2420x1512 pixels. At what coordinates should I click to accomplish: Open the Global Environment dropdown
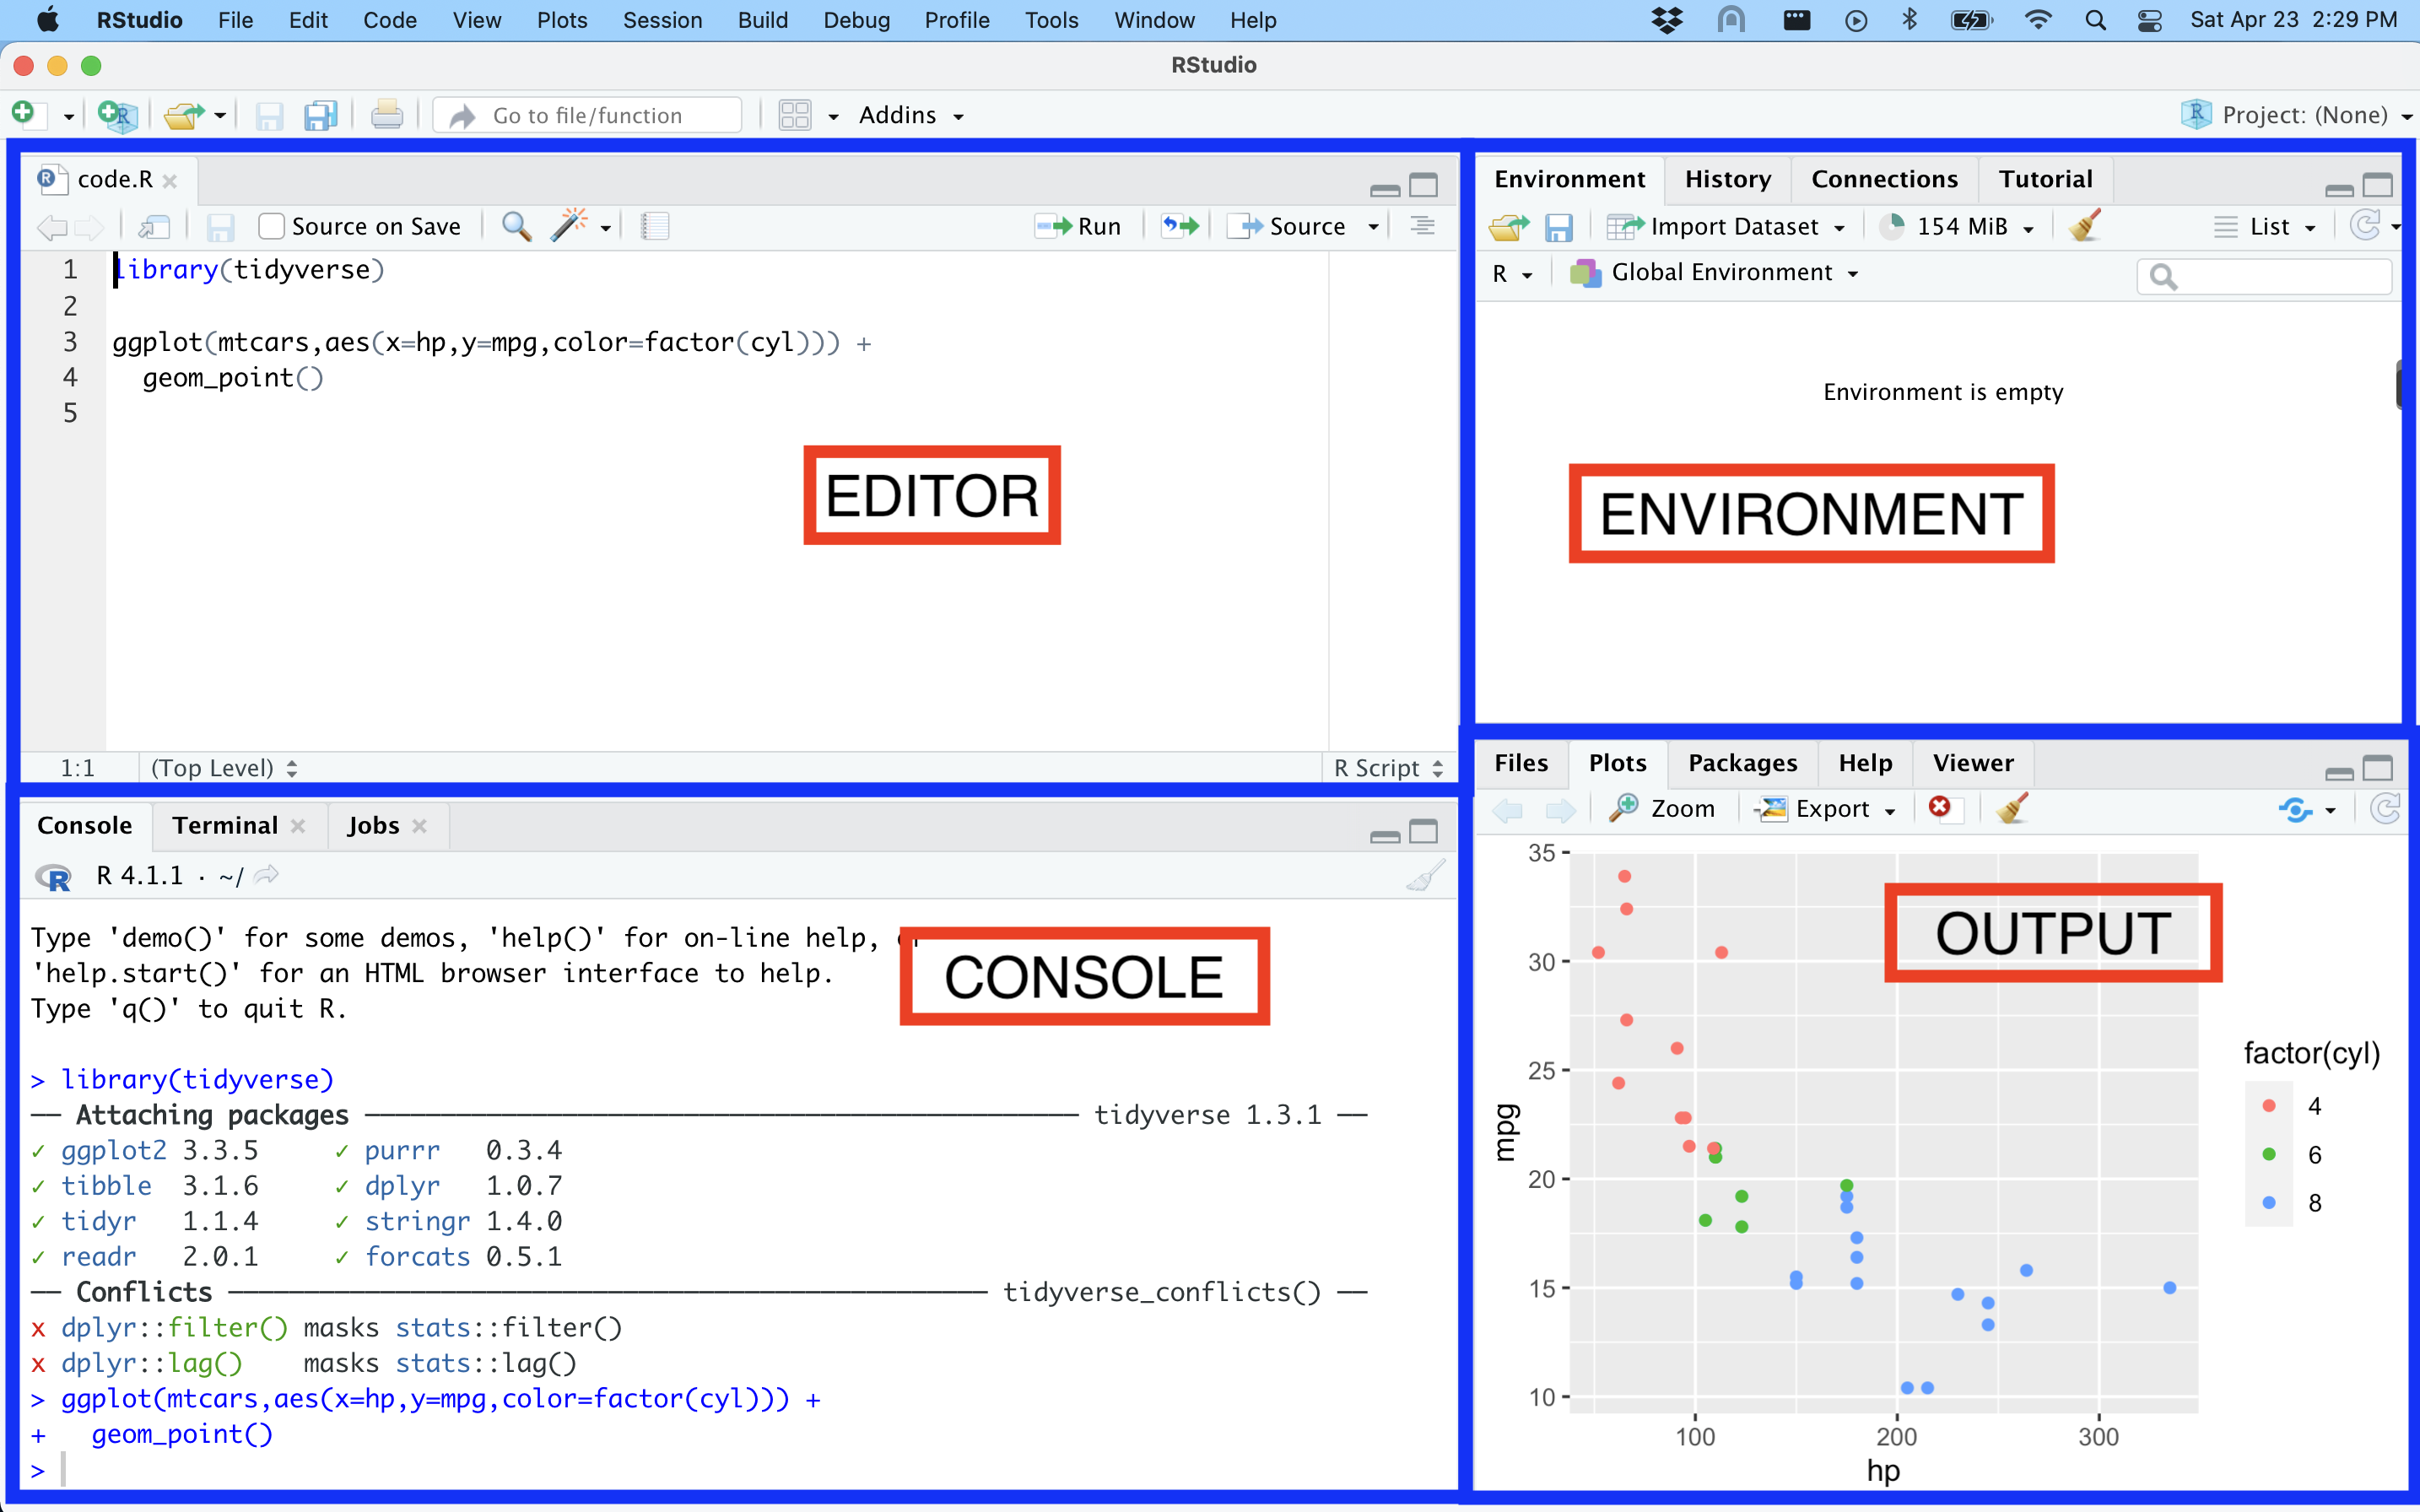click(1714, 273)
